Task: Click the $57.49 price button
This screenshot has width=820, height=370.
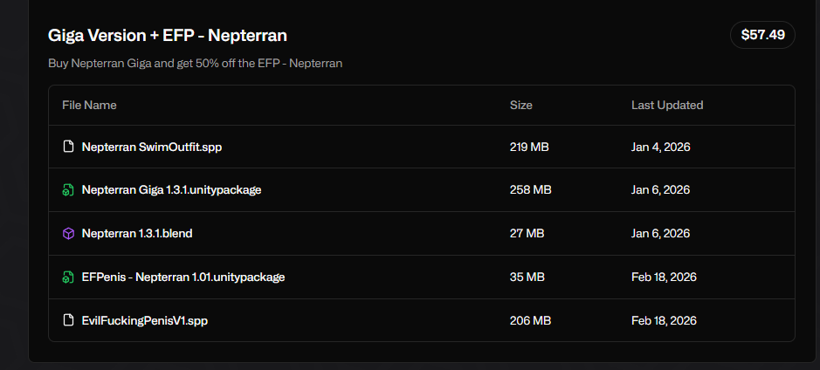Action: click(x=762, y=35)
